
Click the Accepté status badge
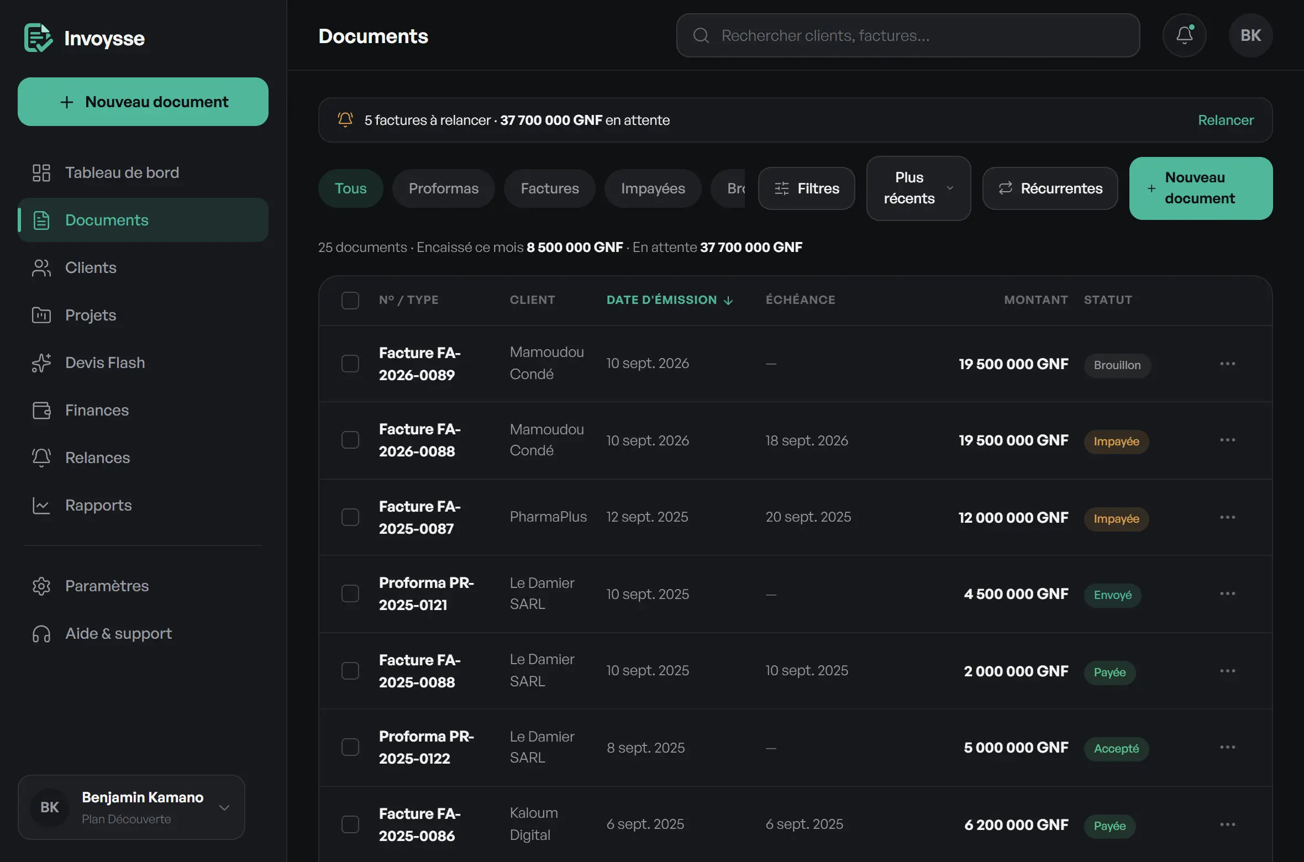(1117, 749)
